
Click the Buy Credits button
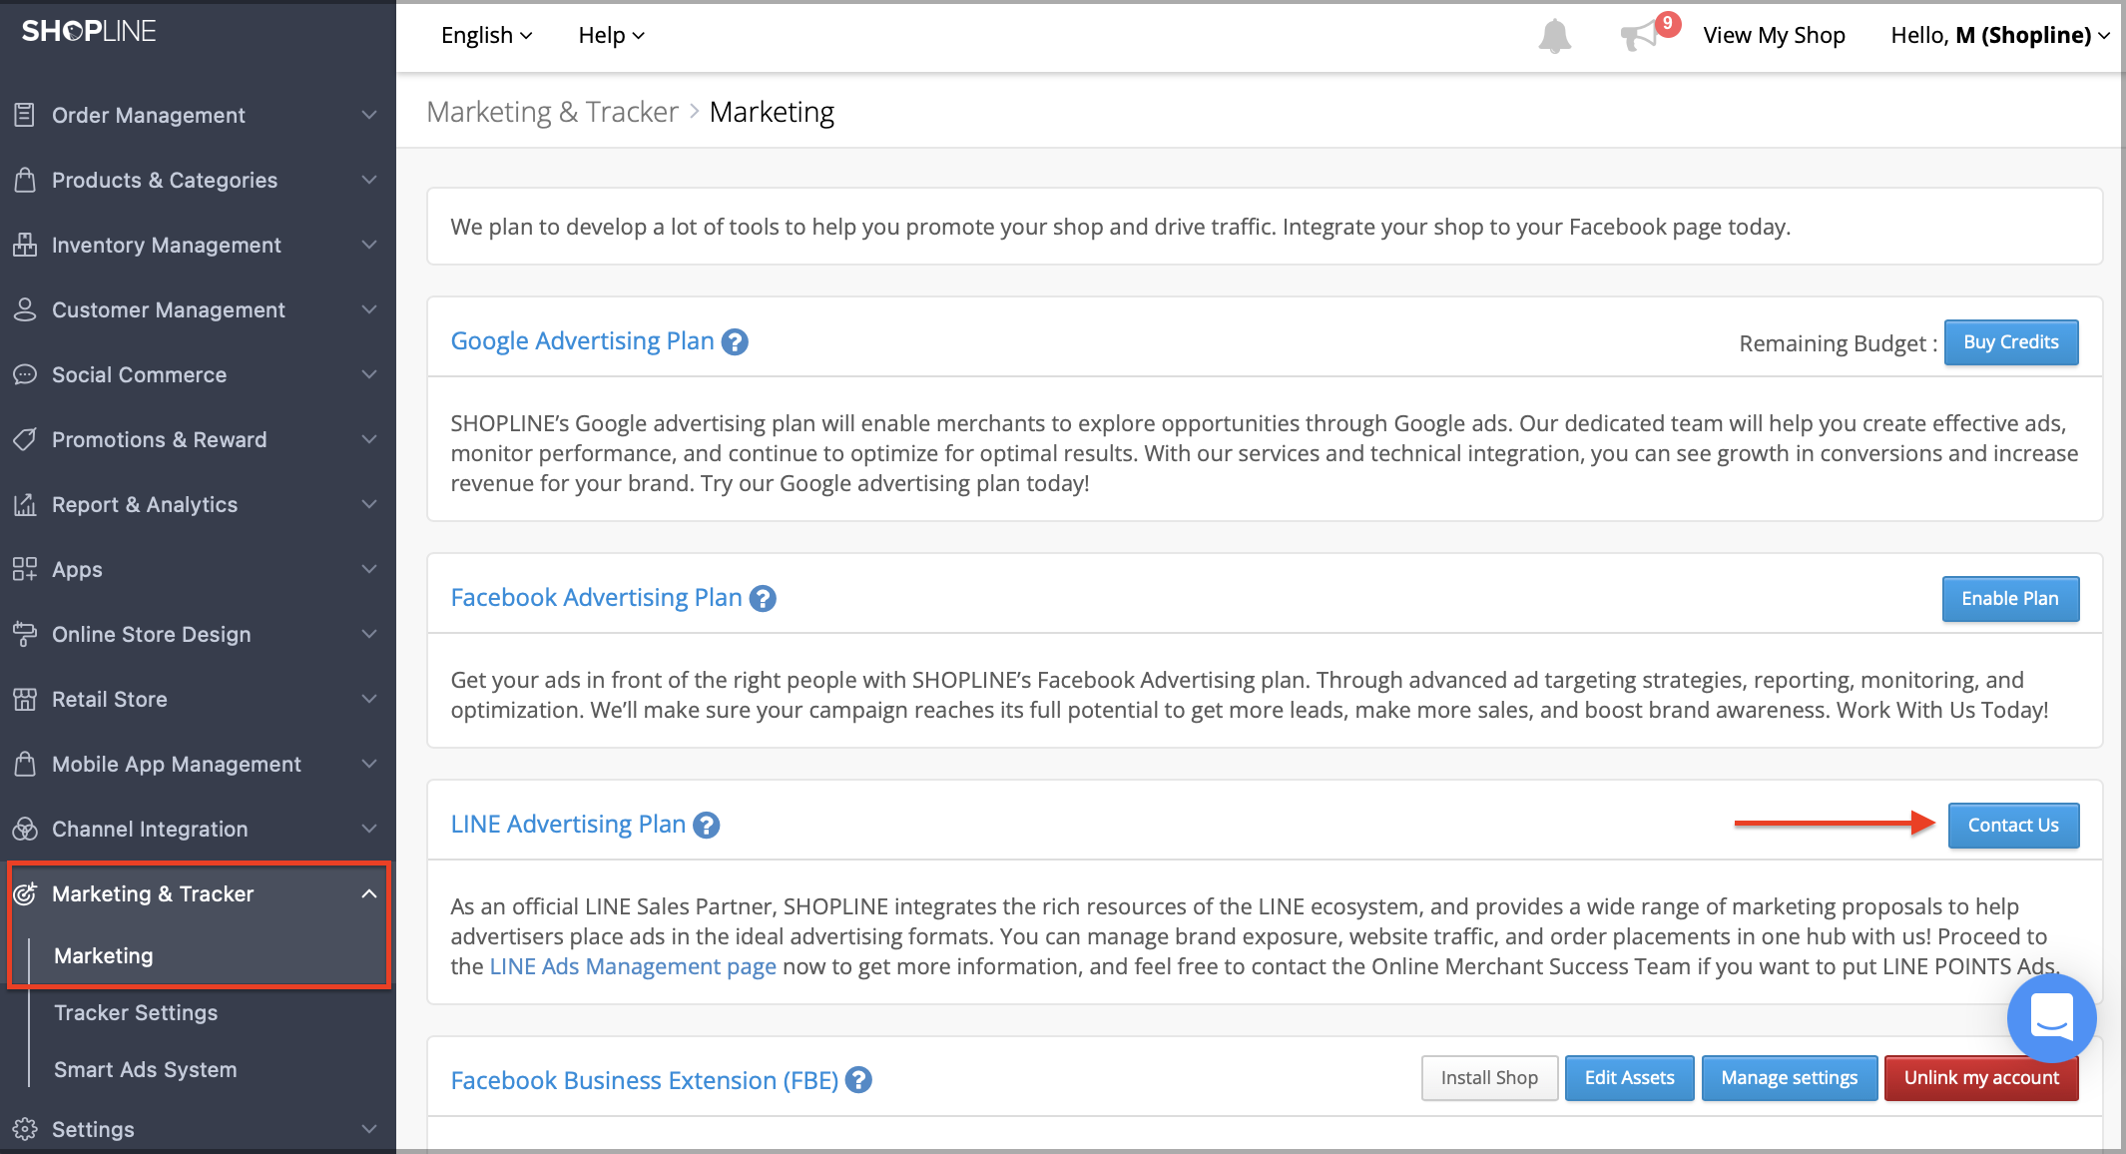coord(2011,342)
